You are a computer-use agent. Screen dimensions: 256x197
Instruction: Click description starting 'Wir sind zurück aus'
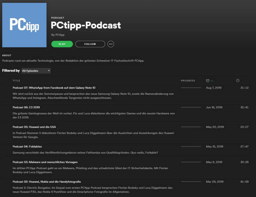click(x=93, y=96)
